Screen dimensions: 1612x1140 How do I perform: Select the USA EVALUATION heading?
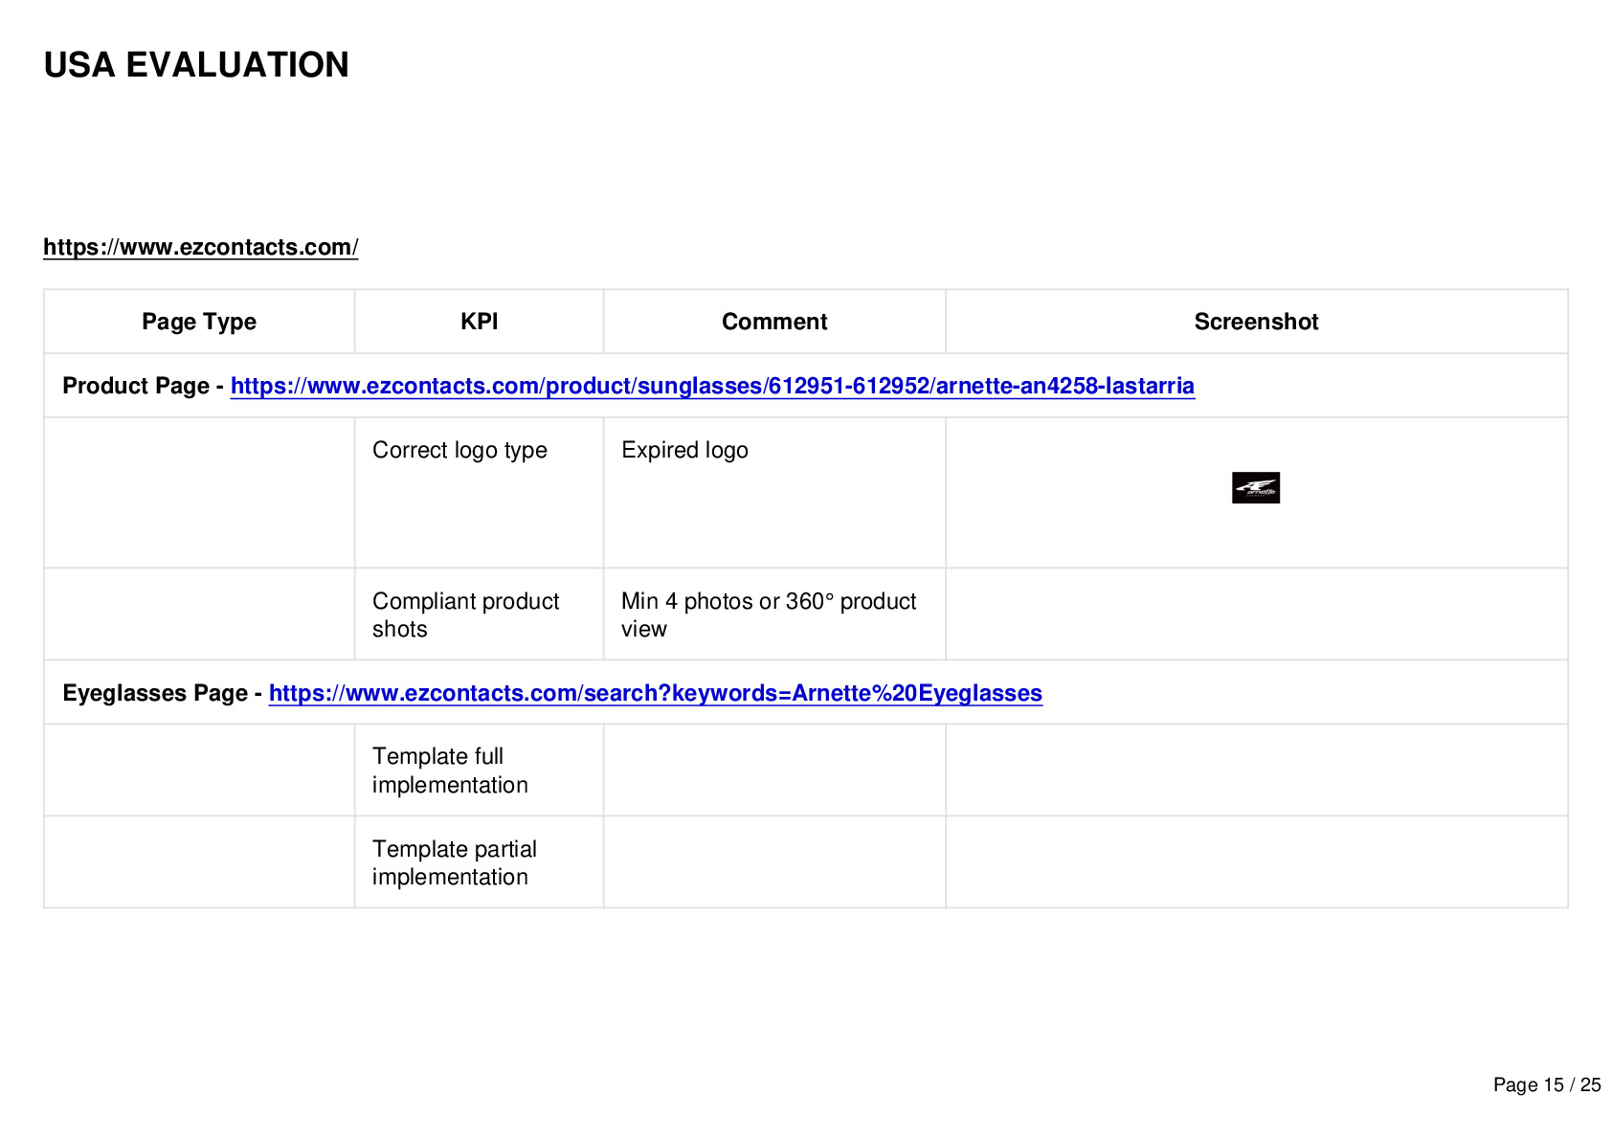click(196, 65)
